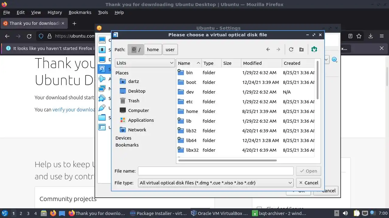The height and width of the screenshot is (218, 389).
Task: Open the File type filter dropdown
Action: point(215,183)
